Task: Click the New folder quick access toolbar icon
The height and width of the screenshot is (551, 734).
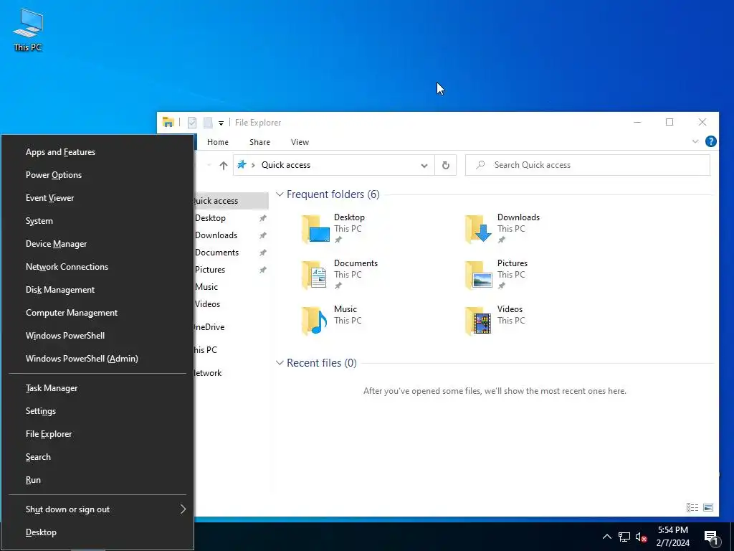Action: click(208, 122)
